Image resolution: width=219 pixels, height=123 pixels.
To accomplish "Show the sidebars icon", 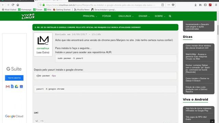I will pyautogui.click(x=205, y=5).
